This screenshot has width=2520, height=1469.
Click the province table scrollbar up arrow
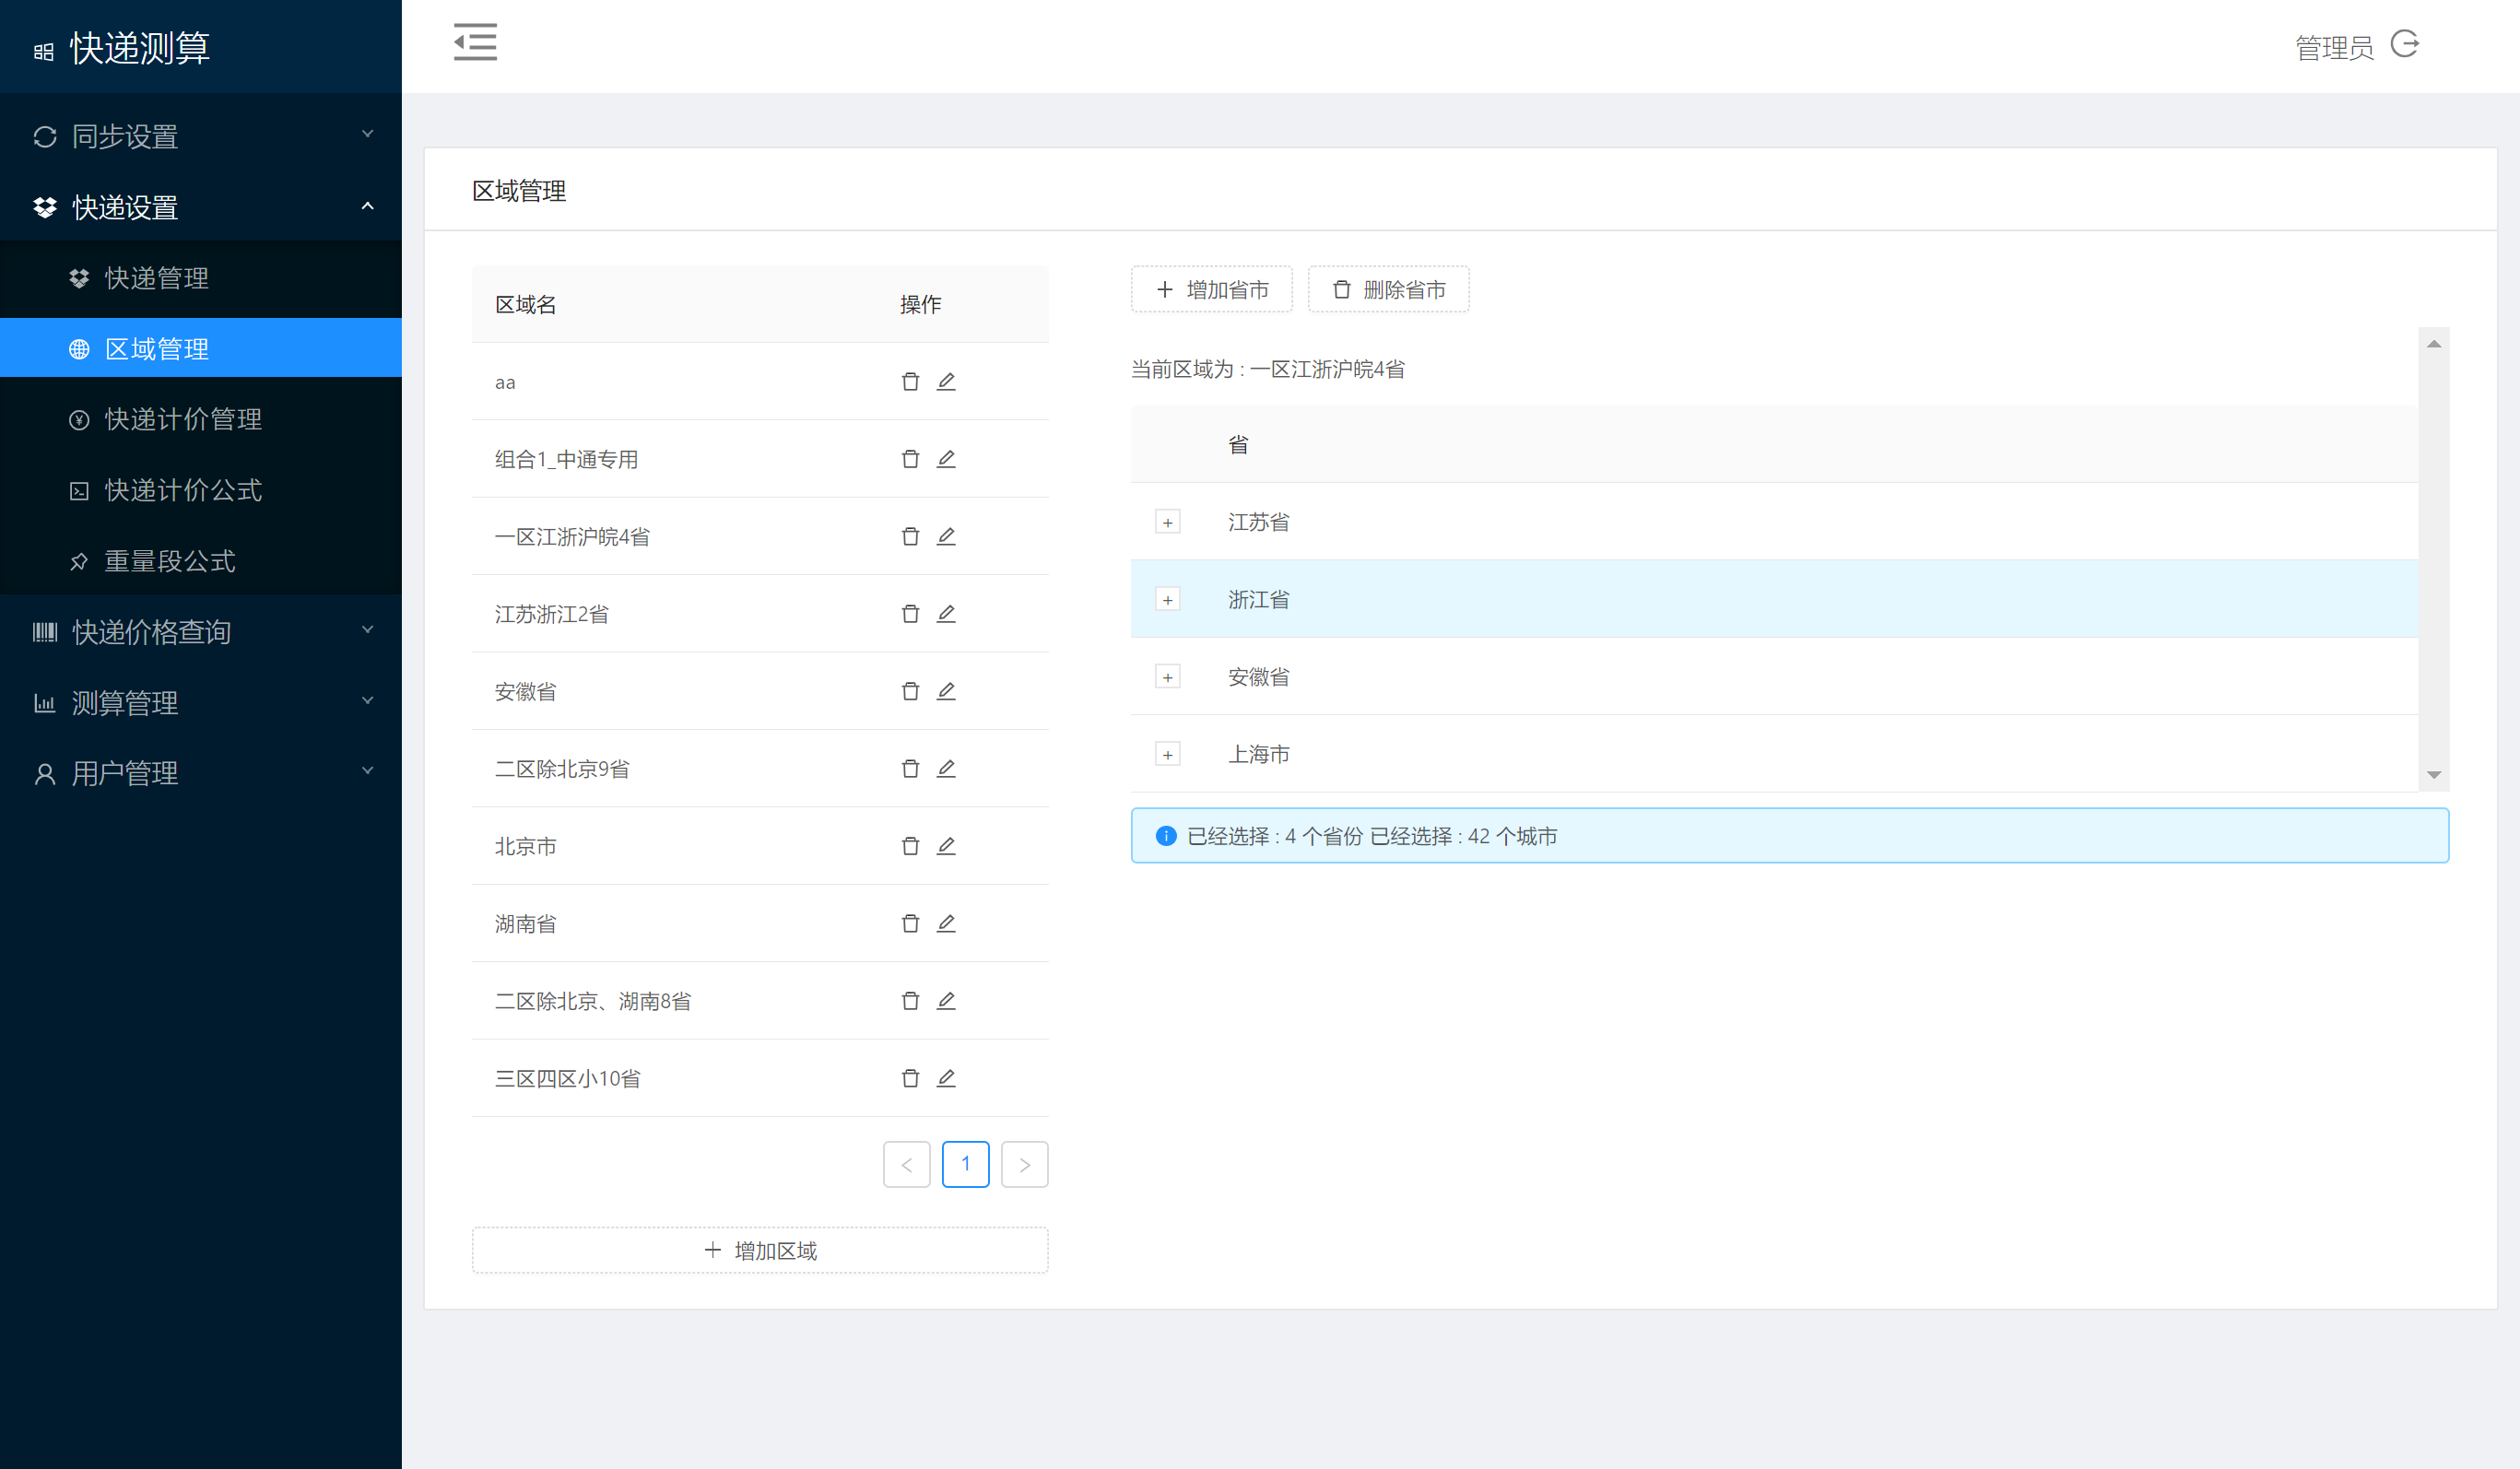coord(2434,344)
